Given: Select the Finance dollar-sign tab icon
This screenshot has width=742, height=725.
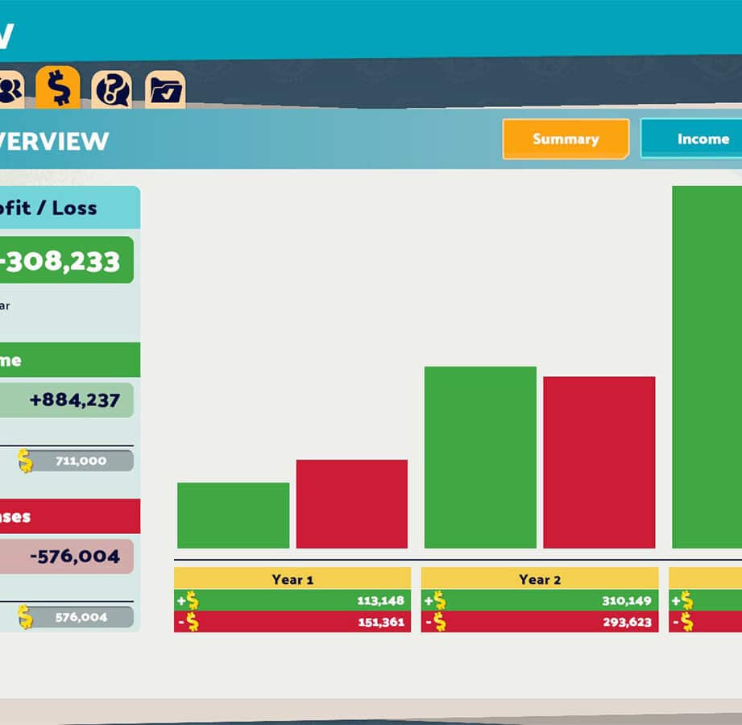Looking at the screenshot, I should coord(58,88).
